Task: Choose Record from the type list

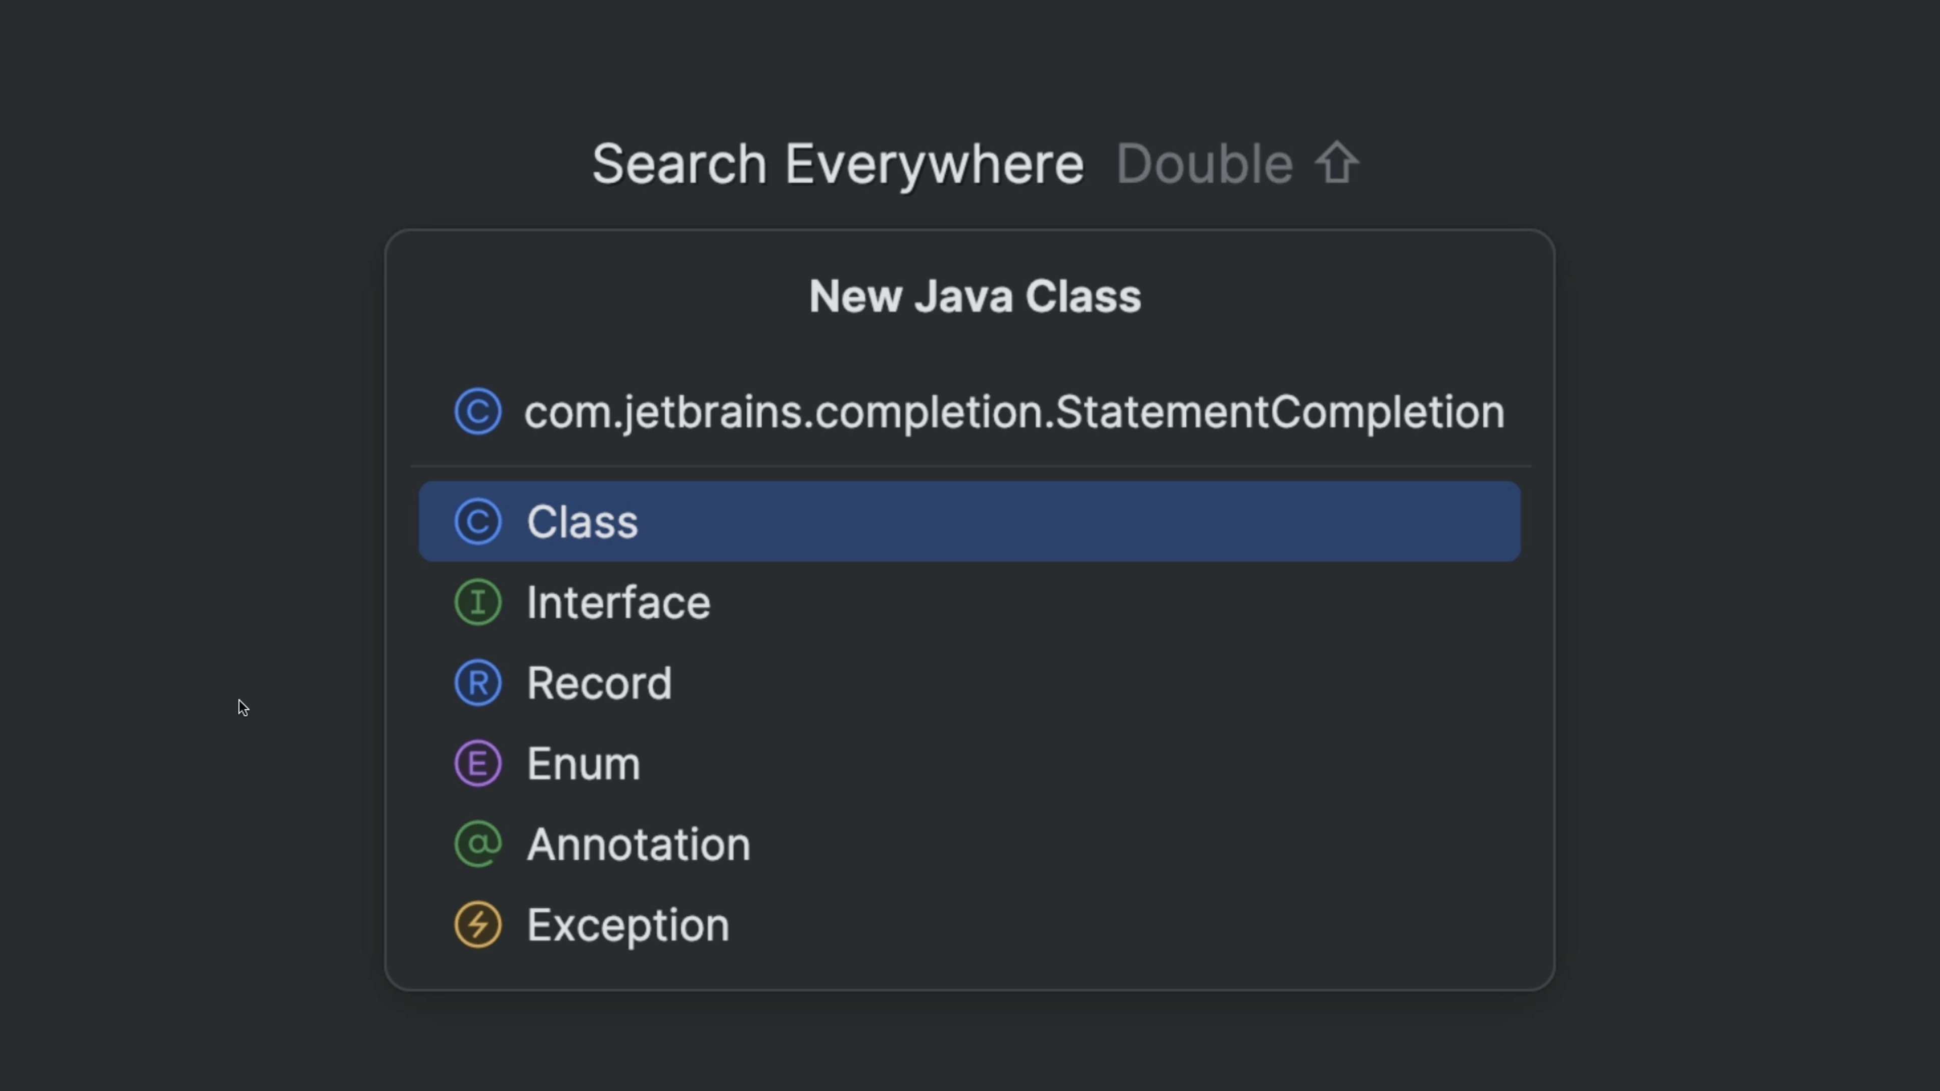Action: 600,682
